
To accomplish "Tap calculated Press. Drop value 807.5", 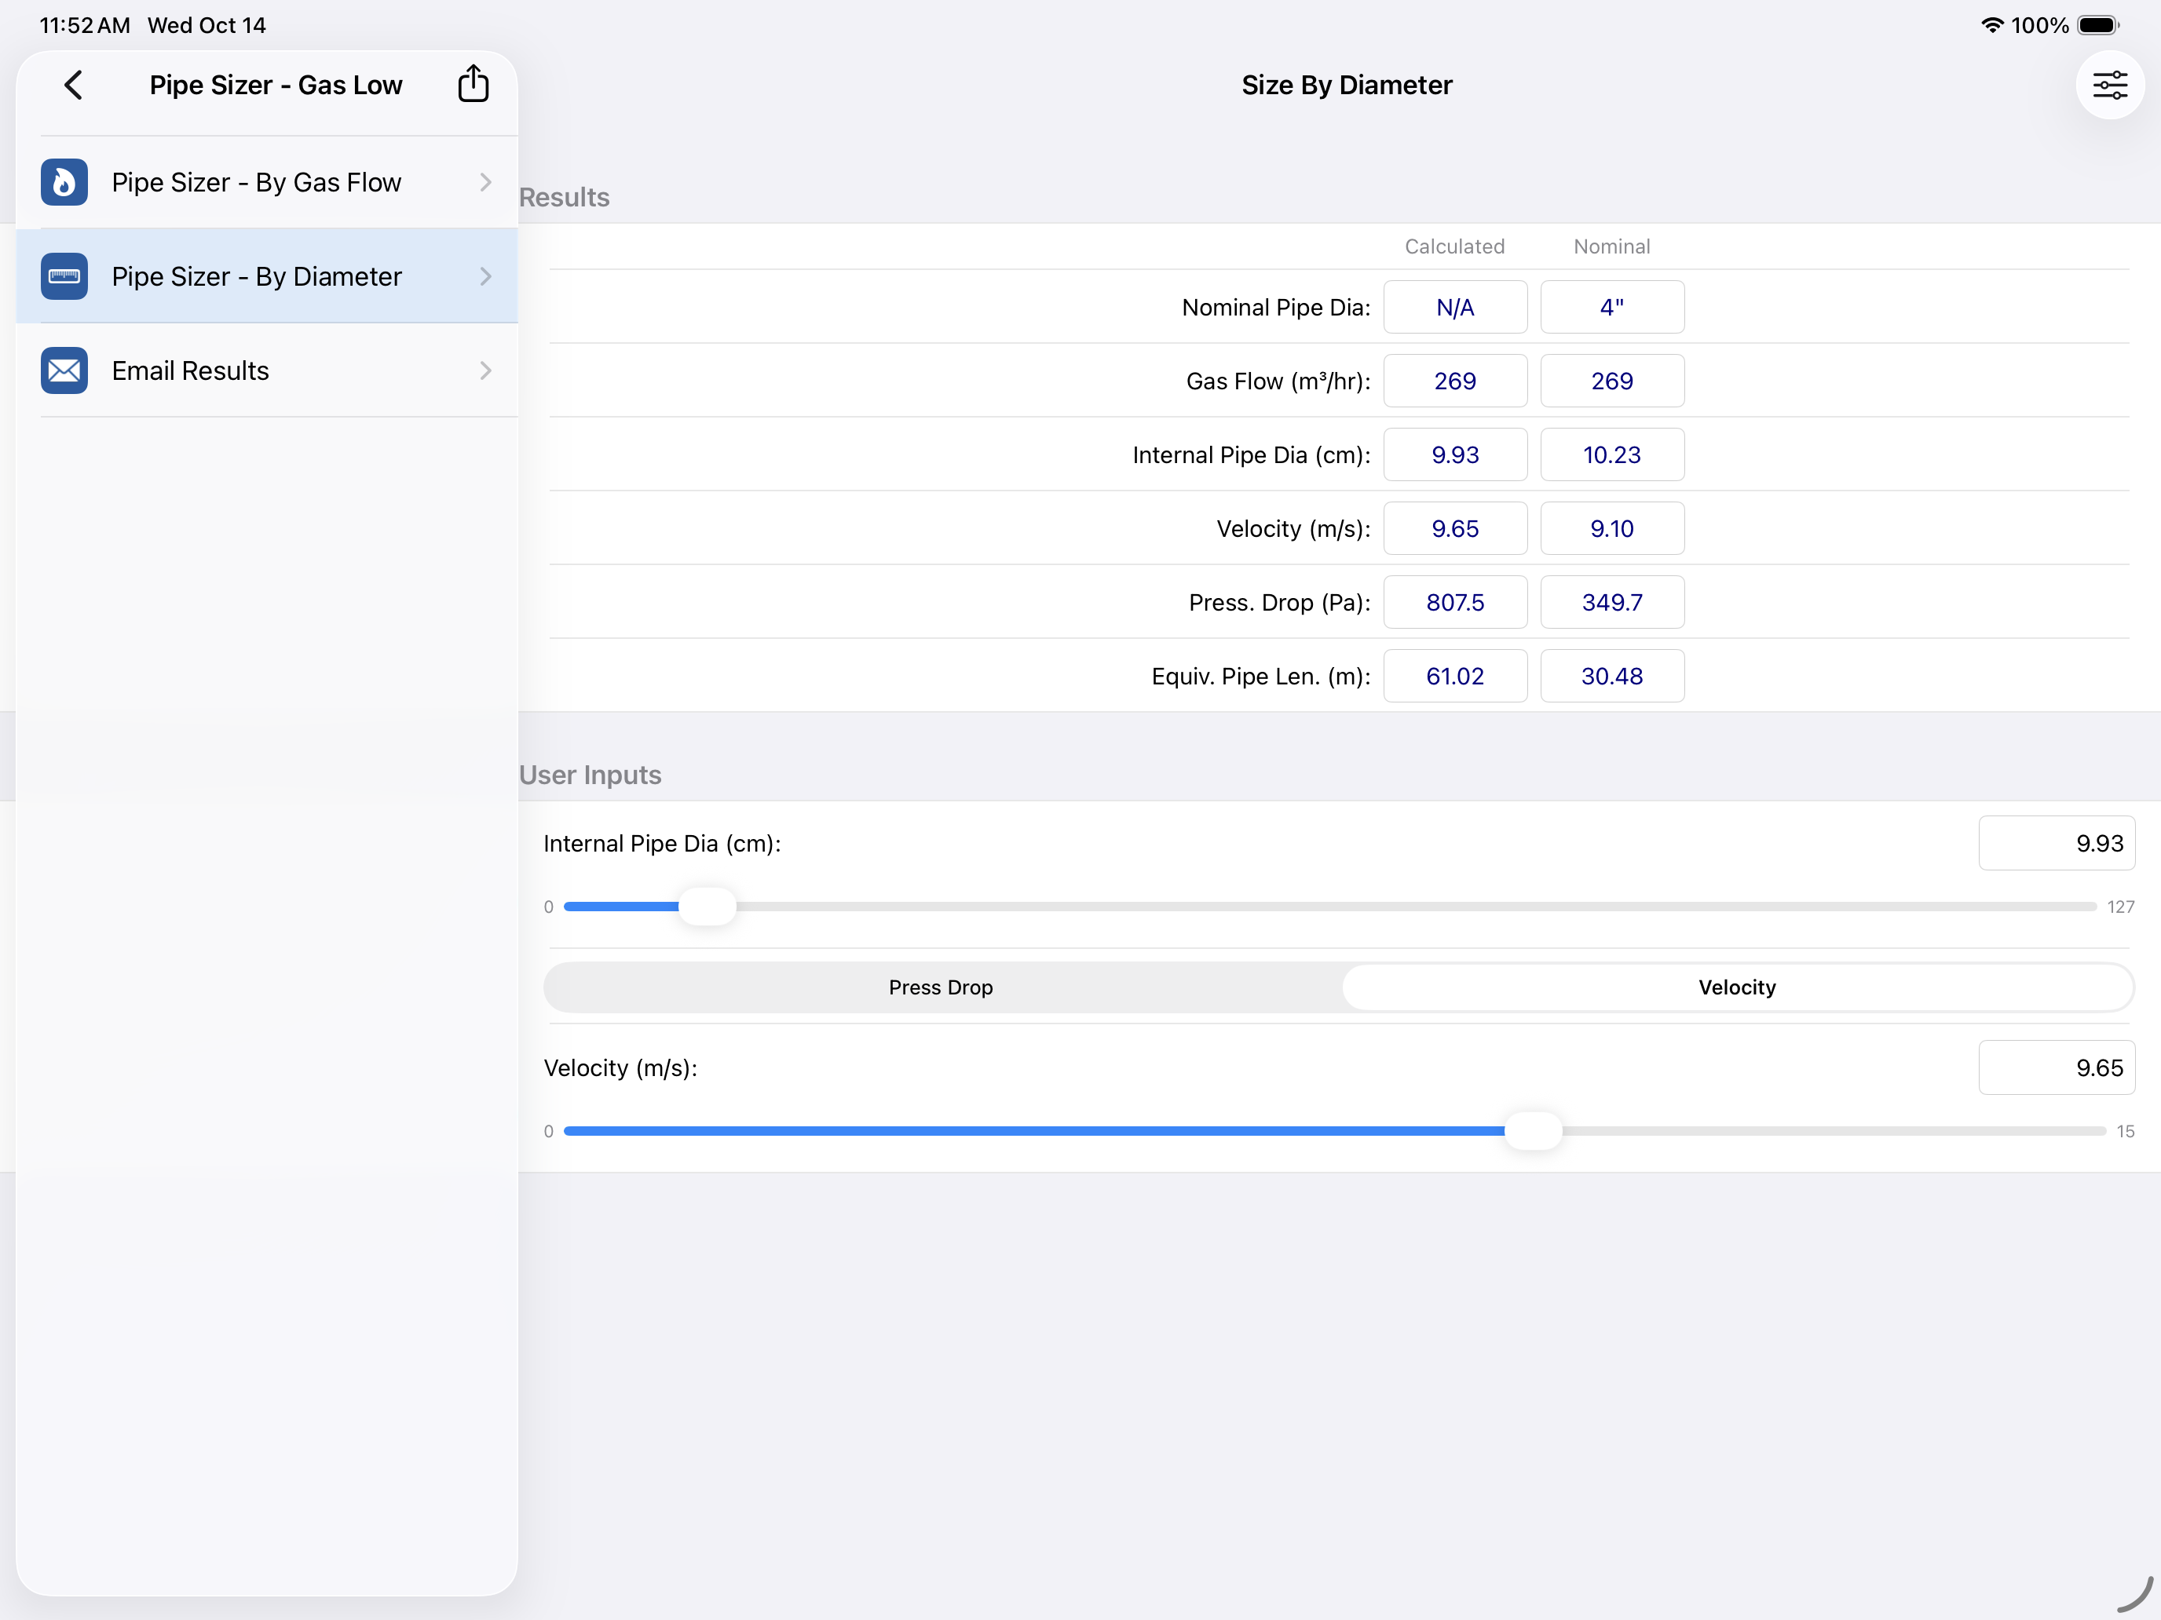I will [1454, 603].
